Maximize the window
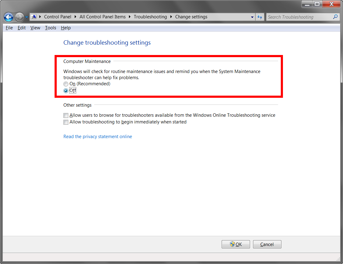Viewport: 343px width, 264px height. pyautogui.click(x=317, y=4)
